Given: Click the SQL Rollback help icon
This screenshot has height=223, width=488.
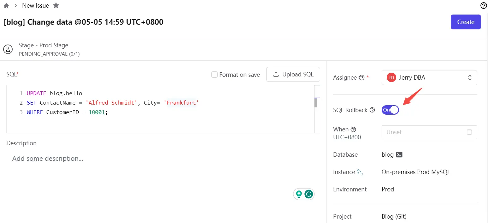Looking at the screenshot, I should tap(372, 110).
